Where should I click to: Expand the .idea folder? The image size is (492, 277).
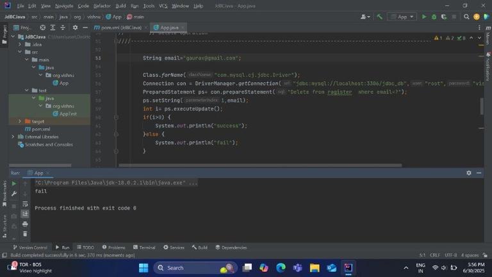20,45
